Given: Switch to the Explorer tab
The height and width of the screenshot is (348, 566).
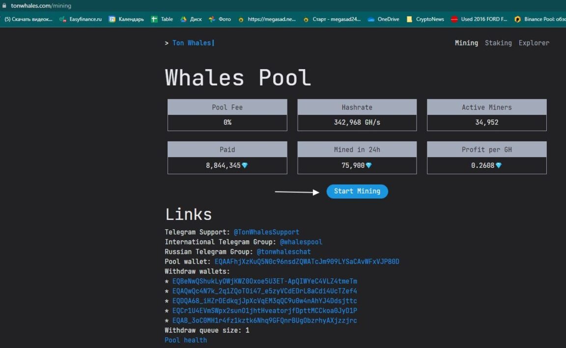Looking at the screenshot, I should (x=534, y=43).
